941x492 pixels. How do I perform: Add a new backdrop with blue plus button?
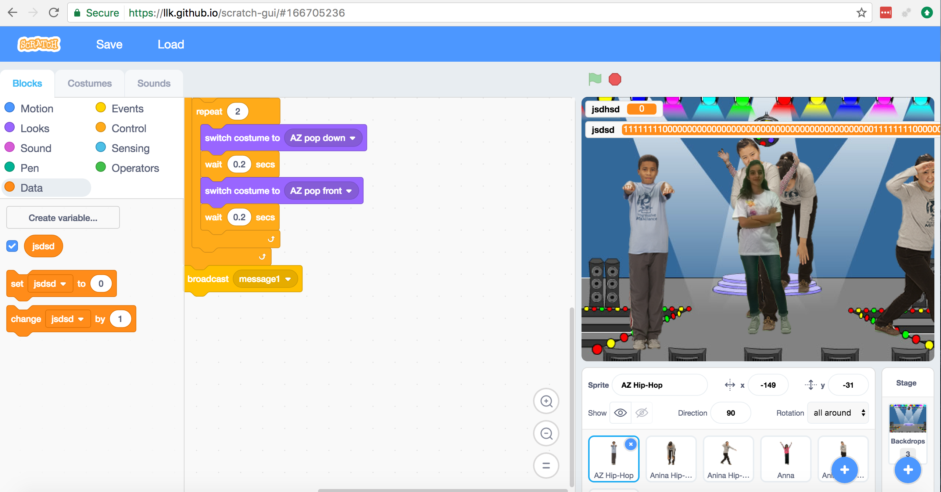[x=908, y=470]
